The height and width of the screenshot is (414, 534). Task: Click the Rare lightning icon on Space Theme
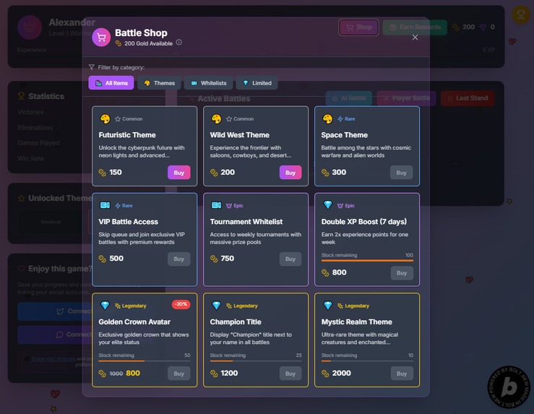click(340, 118)
